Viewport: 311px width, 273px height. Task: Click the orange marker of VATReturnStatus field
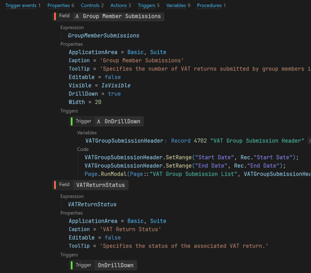coord(55,185)
